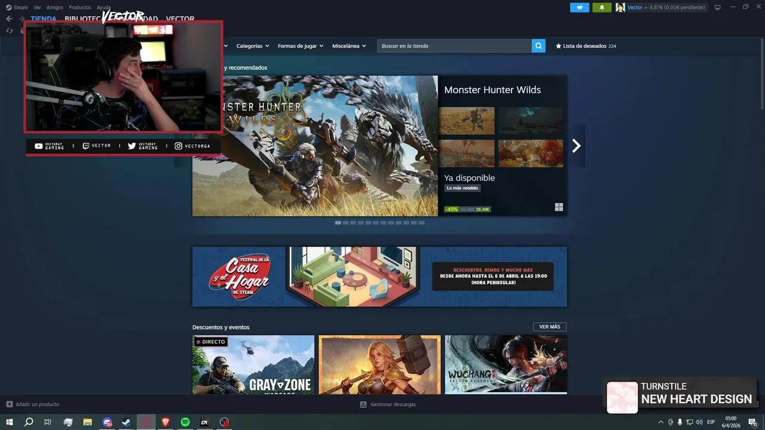Open the taskbar clock and date
This screenshot has width=765, height=430.
point(730,422)
